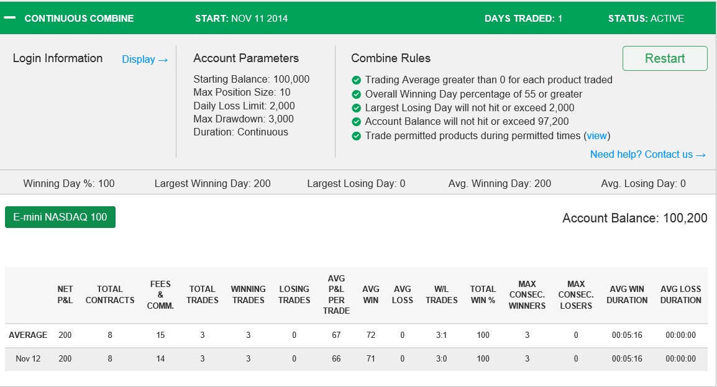Click the NET P&L column header
Image resolution: width=717 pixels, height=387 pixels.
pyautogui.click(x=65, y=294)
